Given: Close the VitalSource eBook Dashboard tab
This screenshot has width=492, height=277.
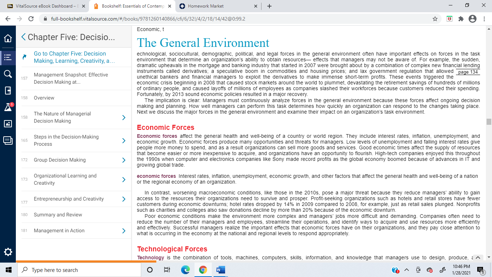Looking at the screenshot, I should (84, 6).
